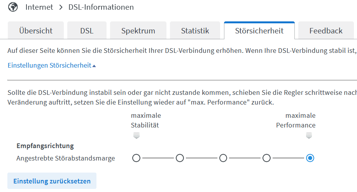Viewport: 357px width, 192px height.
Task: Select the middle Störabstandsmarge radio button
Action: point(223,158)
